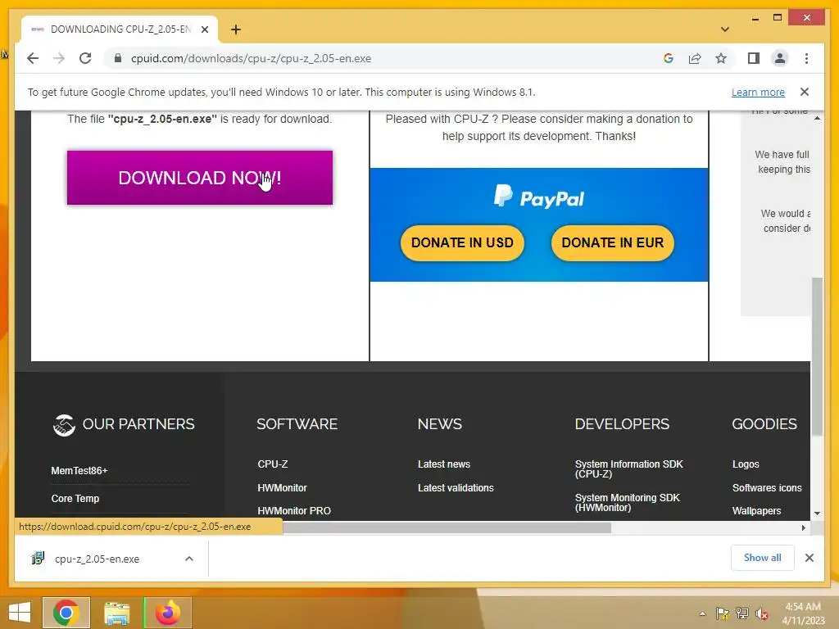Click the horizontal scrollbar thumb
Screen dimensions: 839x629
click(x=447, y=528)
